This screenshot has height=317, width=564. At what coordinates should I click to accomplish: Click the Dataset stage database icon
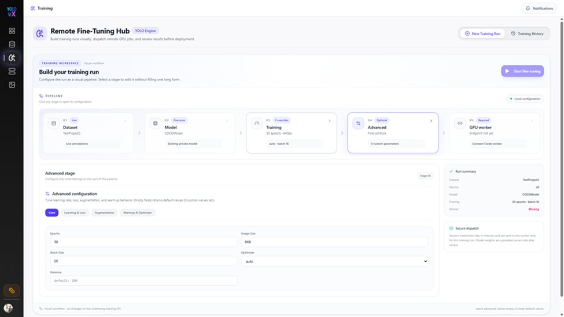click(x=54, y=123)
